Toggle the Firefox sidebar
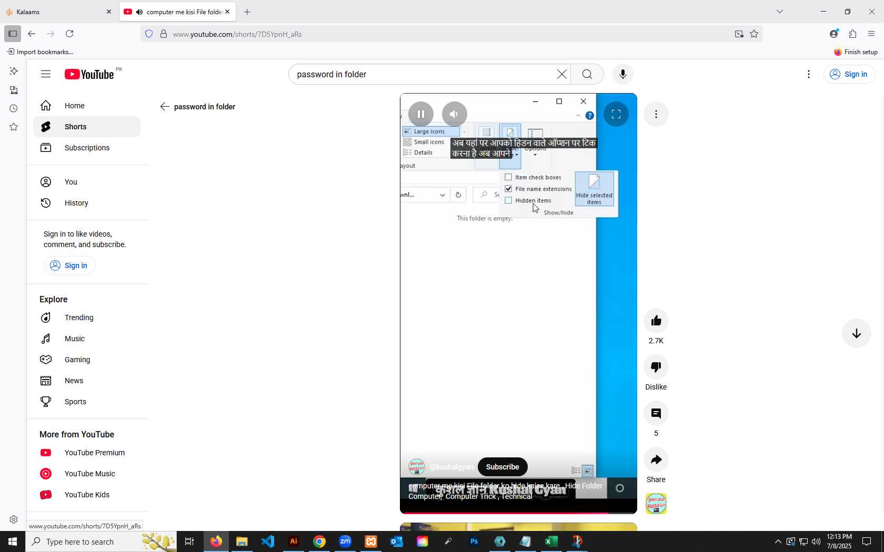 click(x=13, y=34)
